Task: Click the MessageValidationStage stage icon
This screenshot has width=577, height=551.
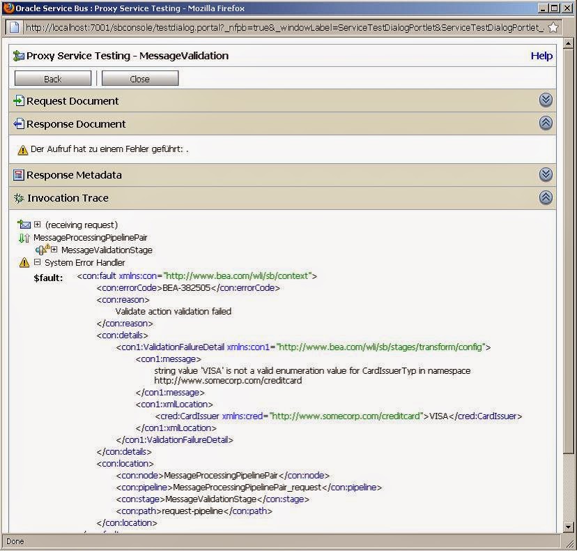Action: tap(42, 249)
